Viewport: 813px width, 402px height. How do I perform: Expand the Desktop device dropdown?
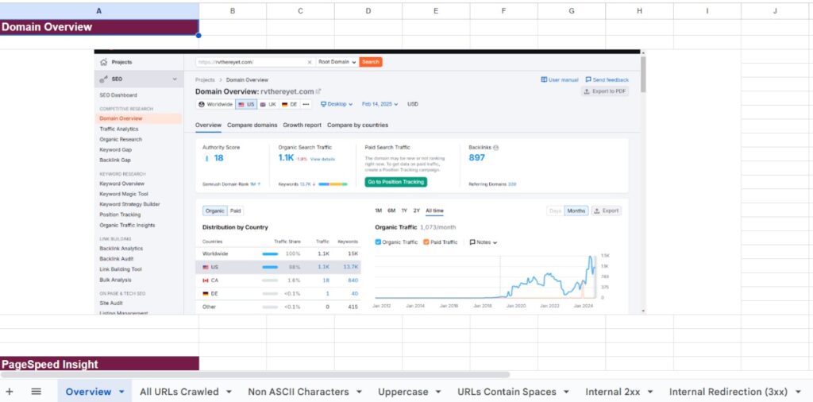tap(337, 104)
